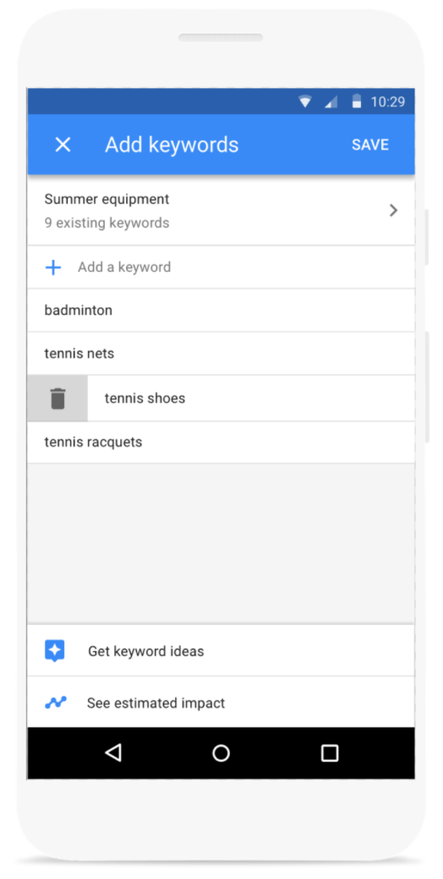Tap the SAVE button

click(x=369, y=145)
